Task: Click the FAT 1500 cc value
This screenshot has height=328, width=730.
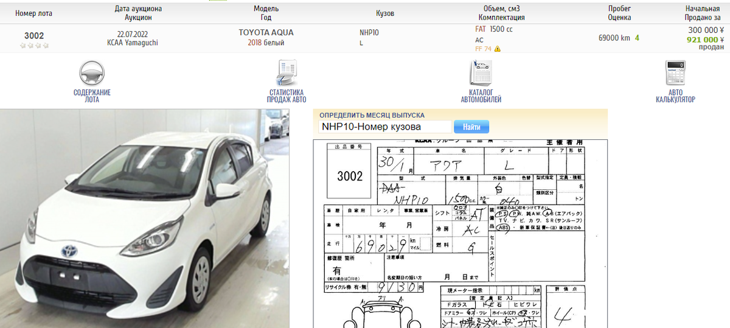Action: coord(493,29)
